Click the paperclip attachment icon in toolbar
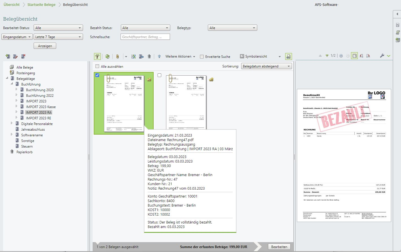 pyautogui.click(x=117, y=56)
